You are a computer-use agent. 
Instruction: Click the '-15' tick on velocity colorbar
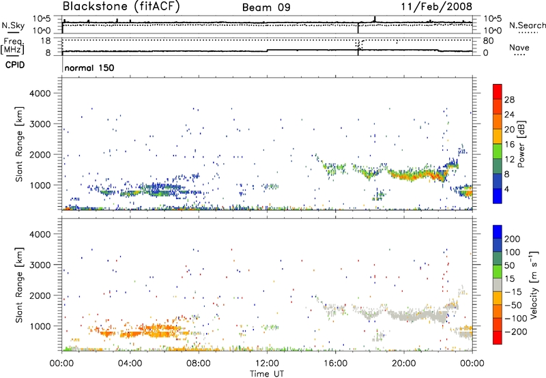[513, 291]
